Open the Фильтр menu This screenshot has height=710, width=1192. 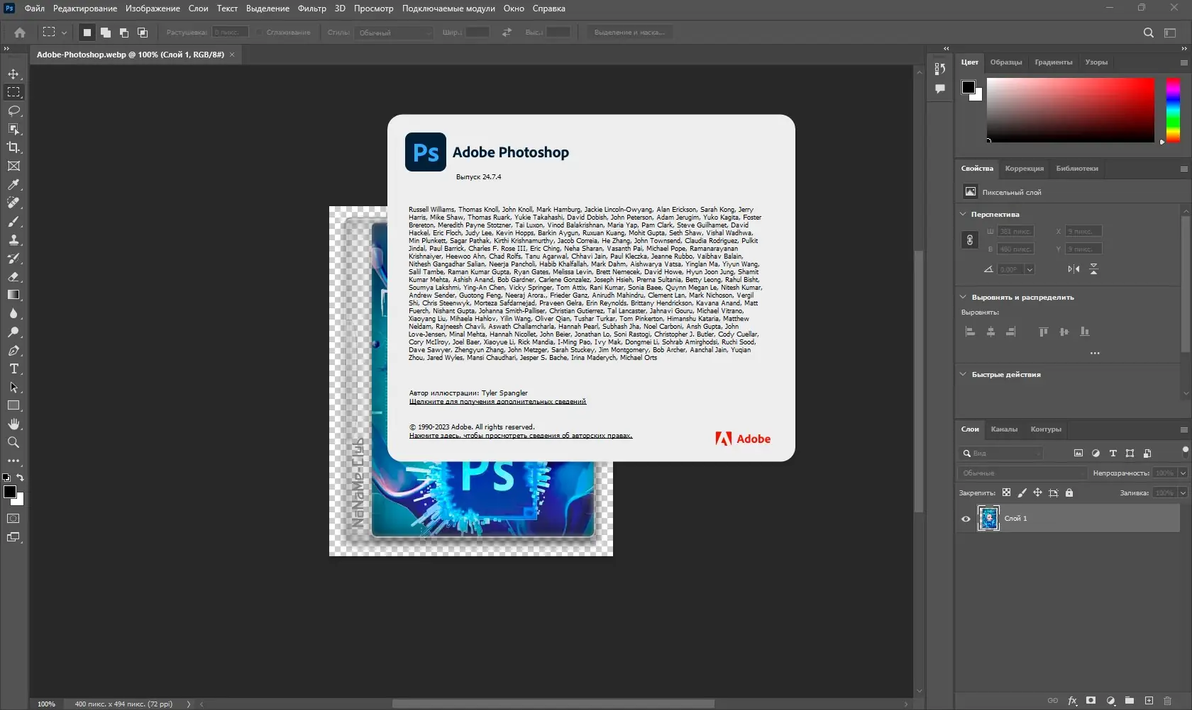pyautogui.click(x=312, y=9)
